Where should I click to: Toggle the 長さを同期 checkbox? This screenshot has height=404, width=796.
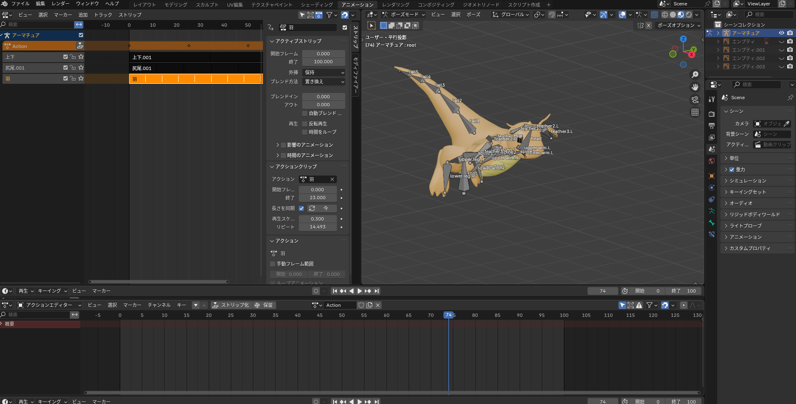(301, 208)
